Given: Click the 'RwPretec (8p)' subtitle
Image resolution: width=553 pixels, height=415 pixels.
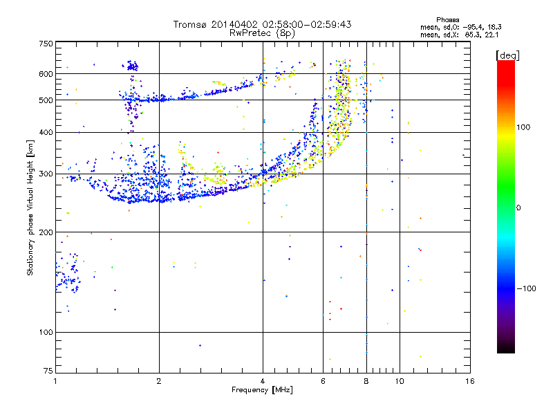Looking at the screenshot, I should (262, 33).
